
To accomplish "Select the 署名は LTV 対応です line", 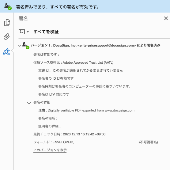I will pyautogui.click(x=54, y=94).
